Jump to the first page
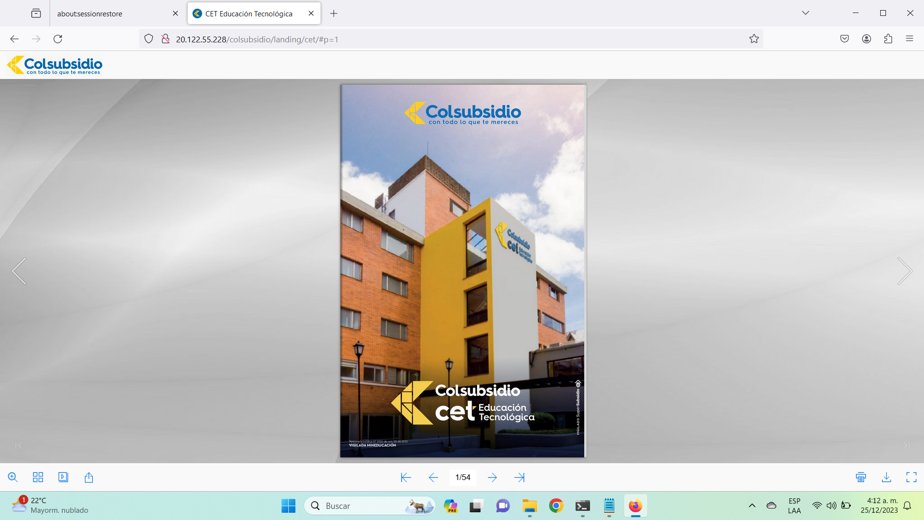Viewport: 924px width, 520px height. pos(406,477)
